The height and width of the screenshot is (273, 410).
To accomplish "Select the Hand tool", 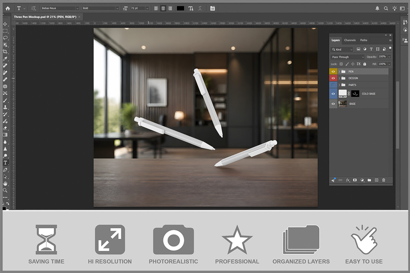I will pos(5,184).
